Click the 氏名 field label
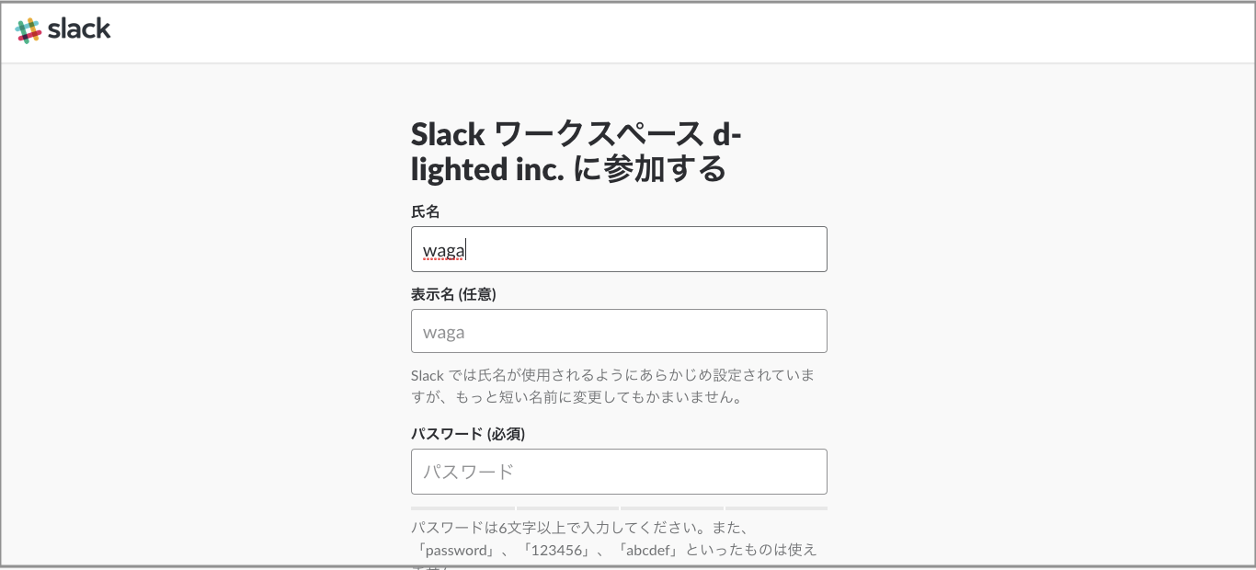This screenshot has height=570, width=1256. coord(425,211)
